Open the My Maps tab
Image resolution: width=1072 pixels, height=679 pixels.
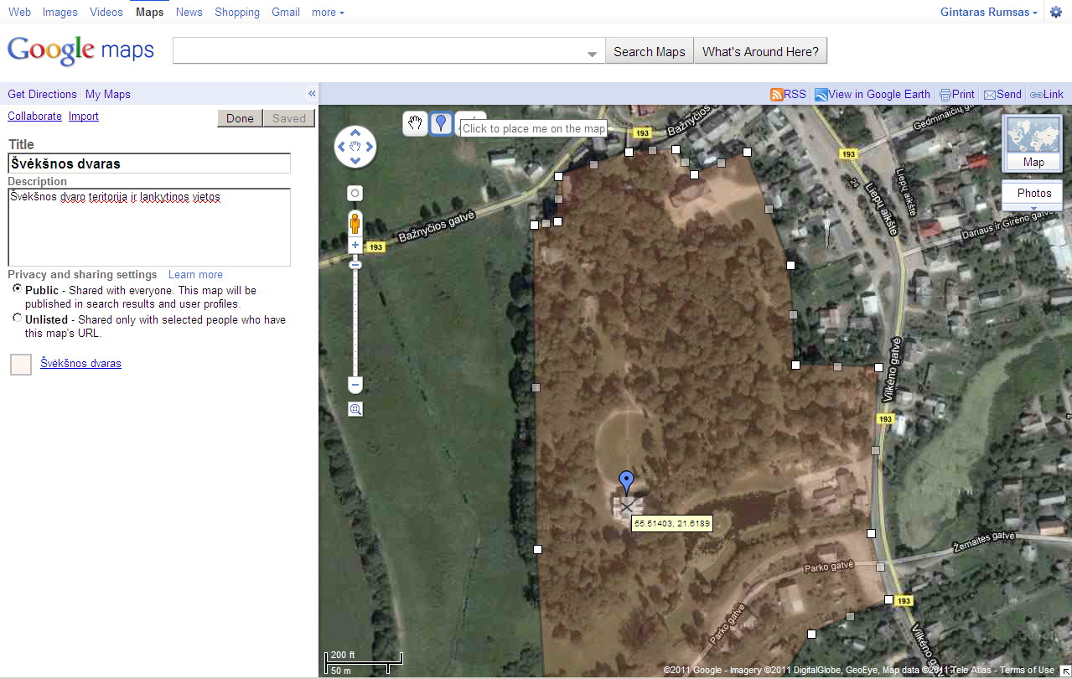(108, 95)
